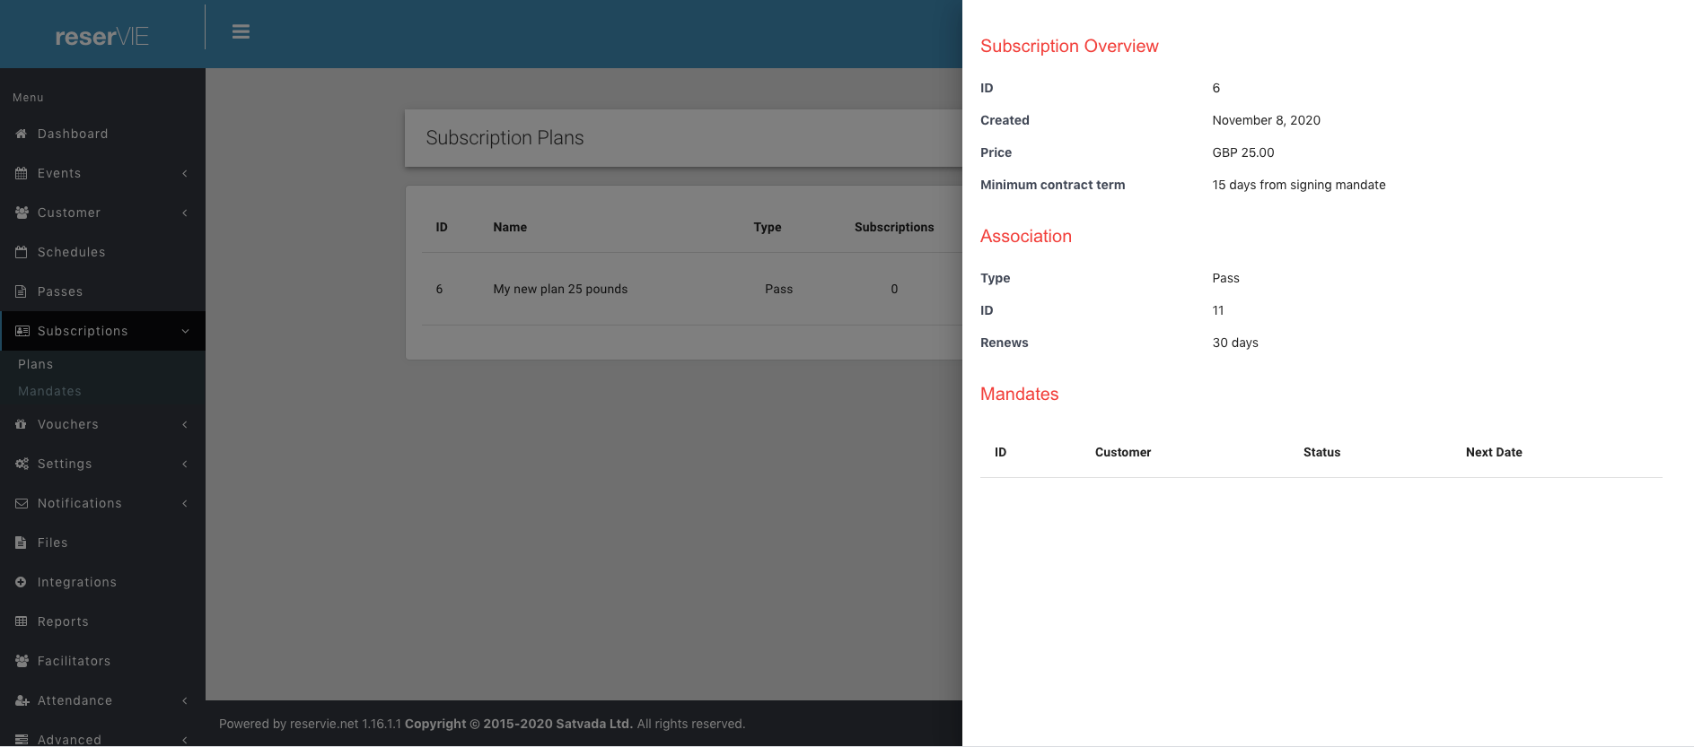Expand the Advanced menu chevron

[x=185, y=740]
